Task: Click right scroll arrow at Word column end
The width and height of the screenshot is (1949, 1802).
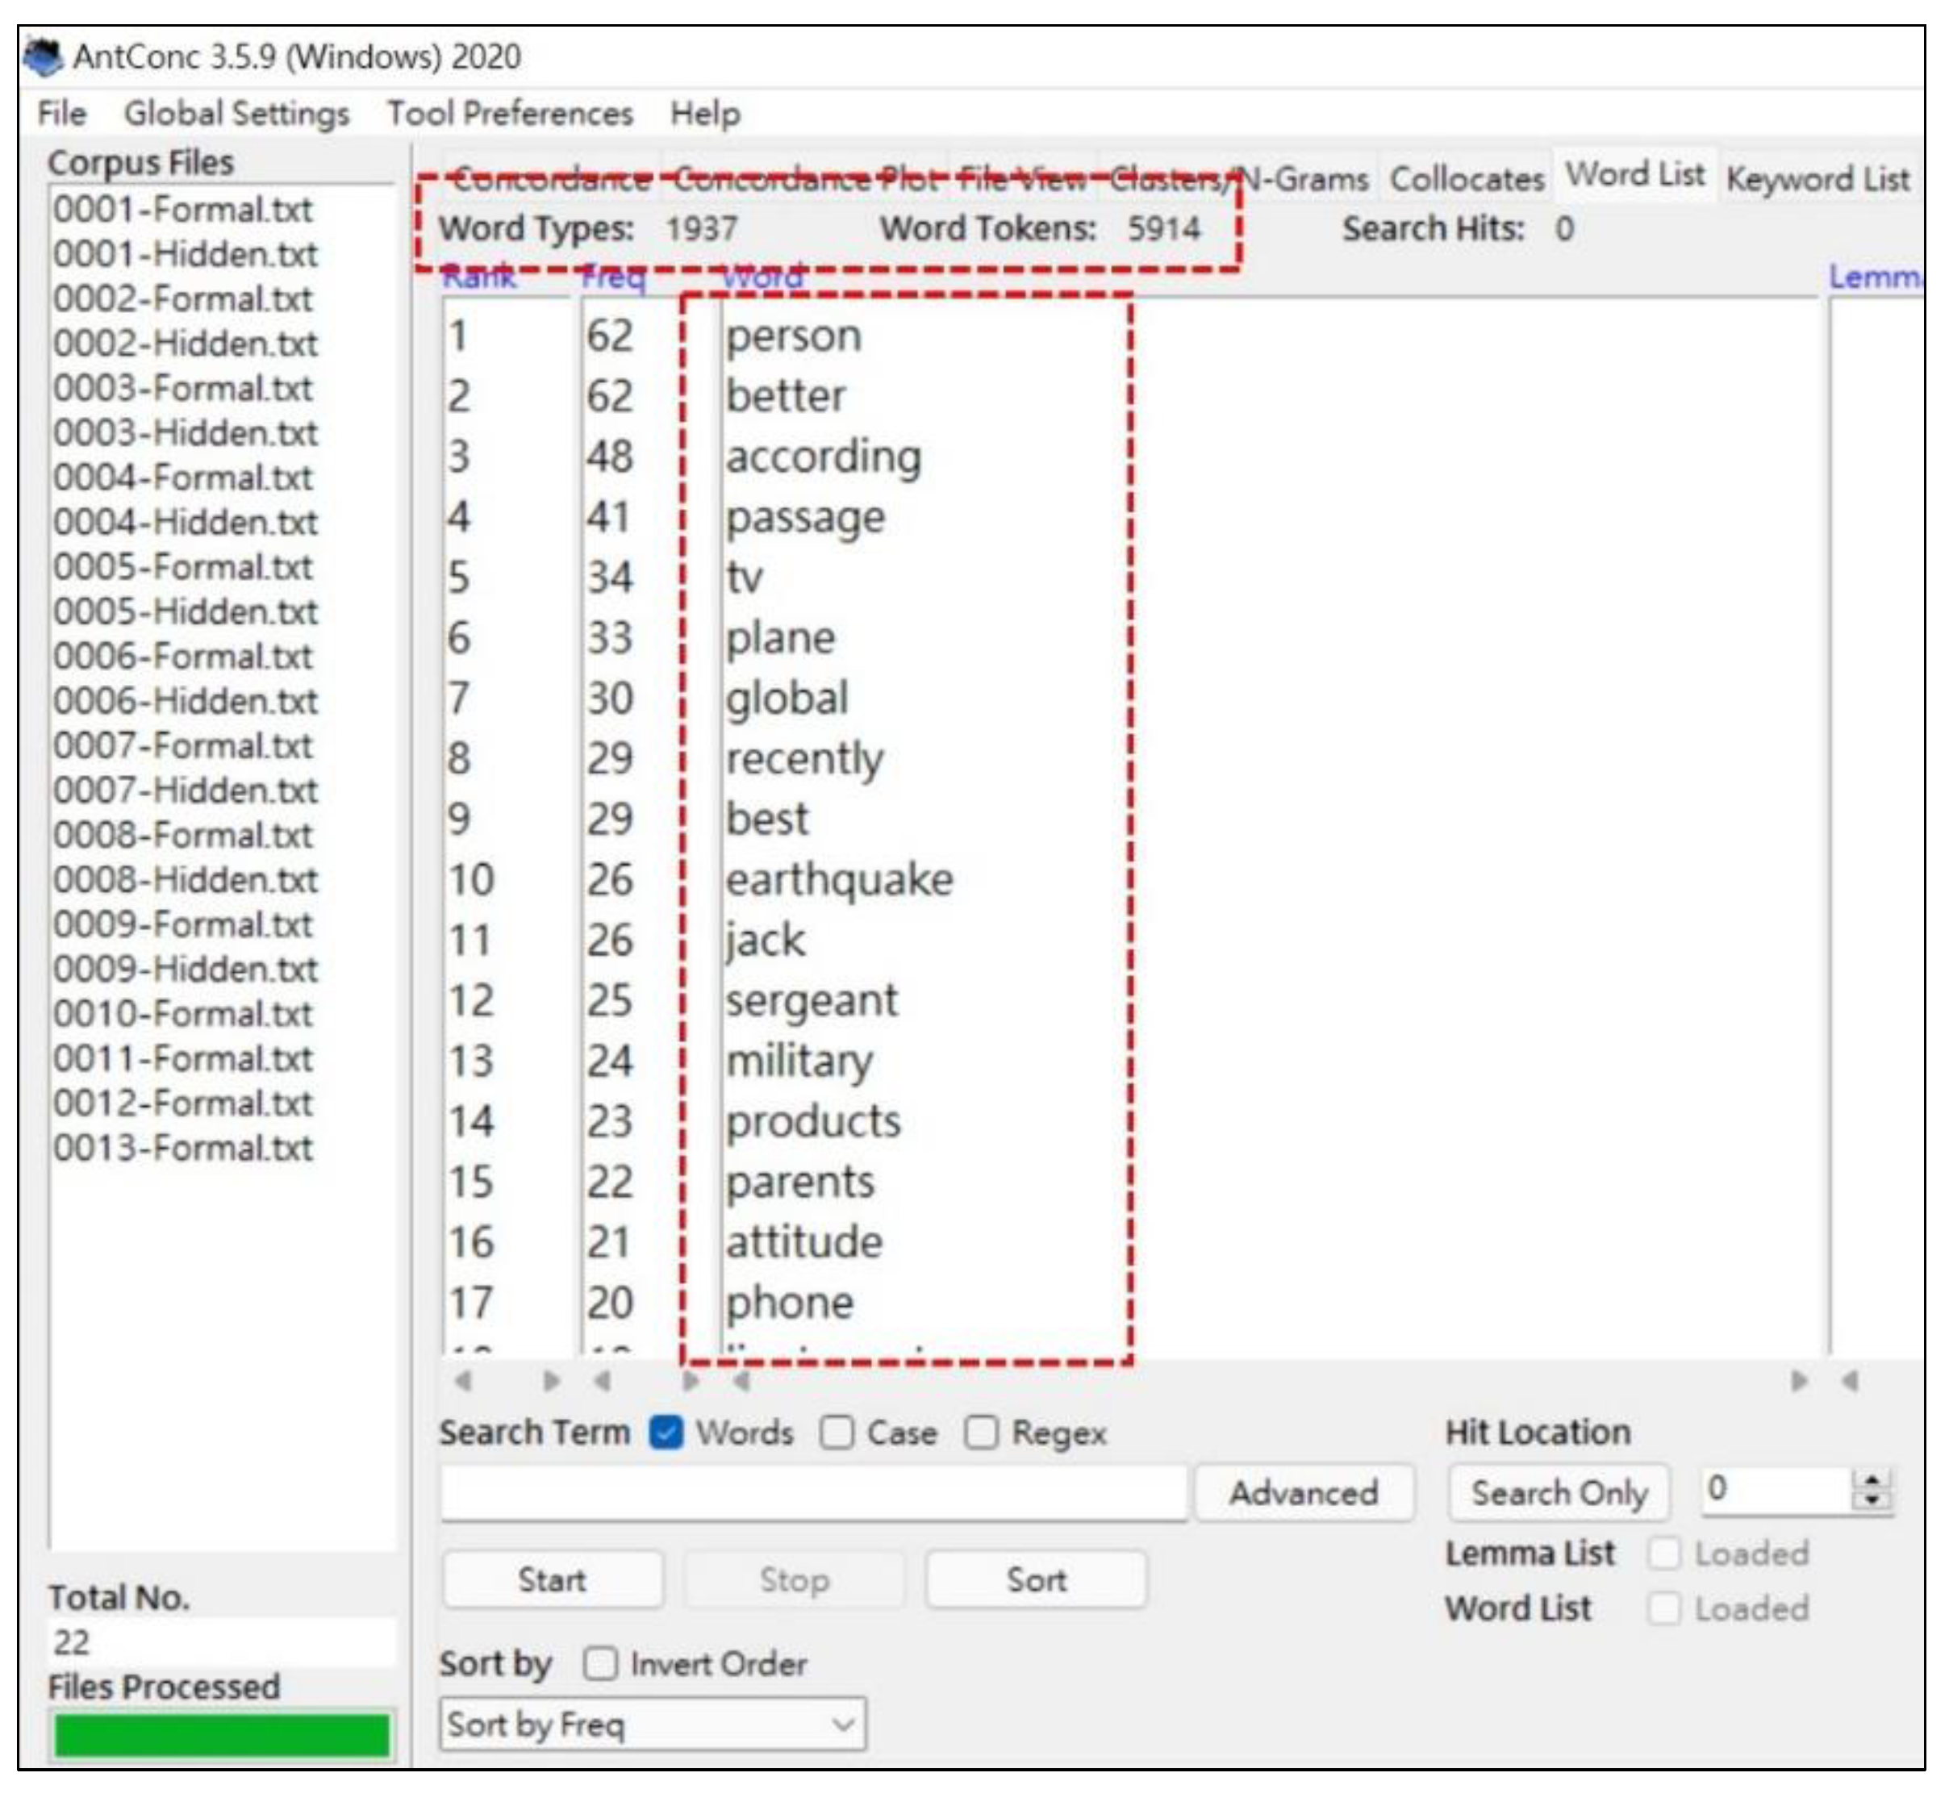Action: point(1799,1382)
